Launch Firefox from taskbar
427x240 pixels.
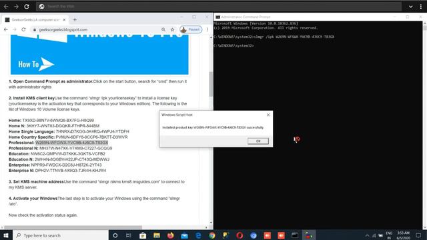171,235
